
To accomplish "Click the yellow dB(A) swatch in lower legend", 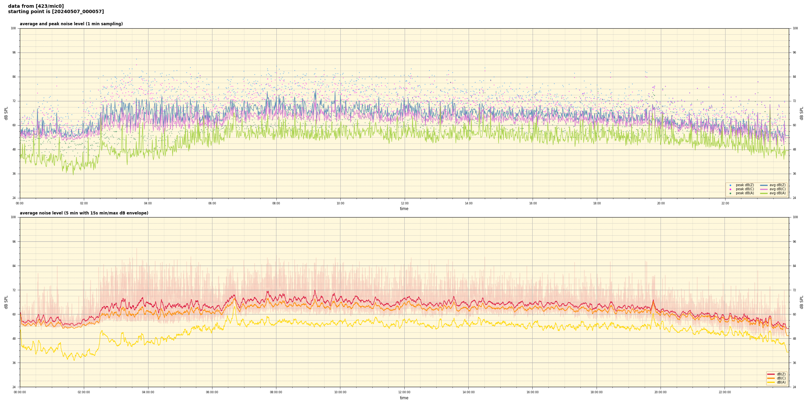I will pyautogui.click(x=771, y=382).
